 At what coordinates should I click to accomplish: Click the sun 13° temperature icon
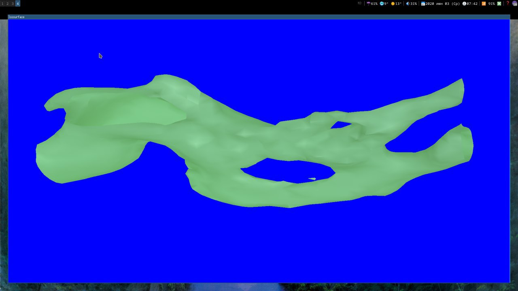(393, 3)
